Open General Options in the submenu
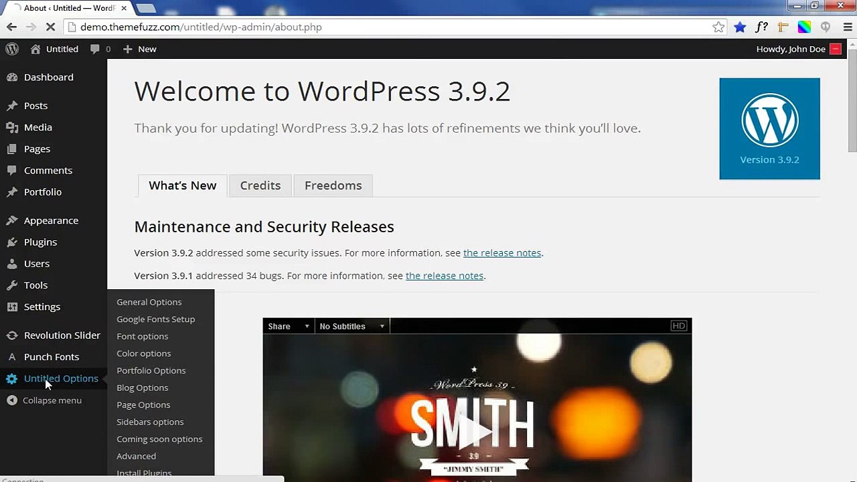 point(149,302)
